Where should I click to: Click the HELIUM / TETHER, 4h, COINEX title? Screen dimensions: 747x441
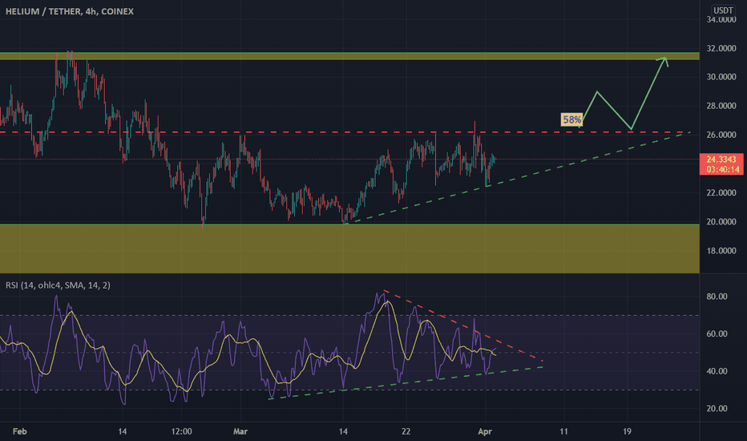tap(70, 11)
